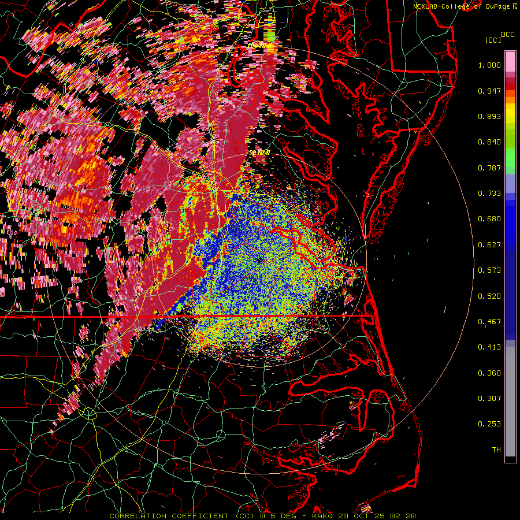This screenshot has height=520, width=520.
Task: Click the TH threshold label
Action: coord(496,450)
